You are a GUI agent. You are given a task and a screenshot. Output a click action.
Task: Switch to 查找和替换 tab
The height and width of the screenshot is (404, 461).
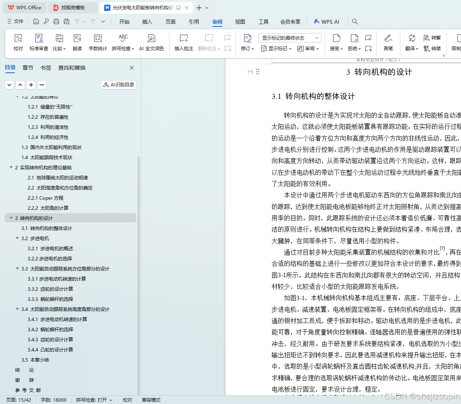coord(72,68)
